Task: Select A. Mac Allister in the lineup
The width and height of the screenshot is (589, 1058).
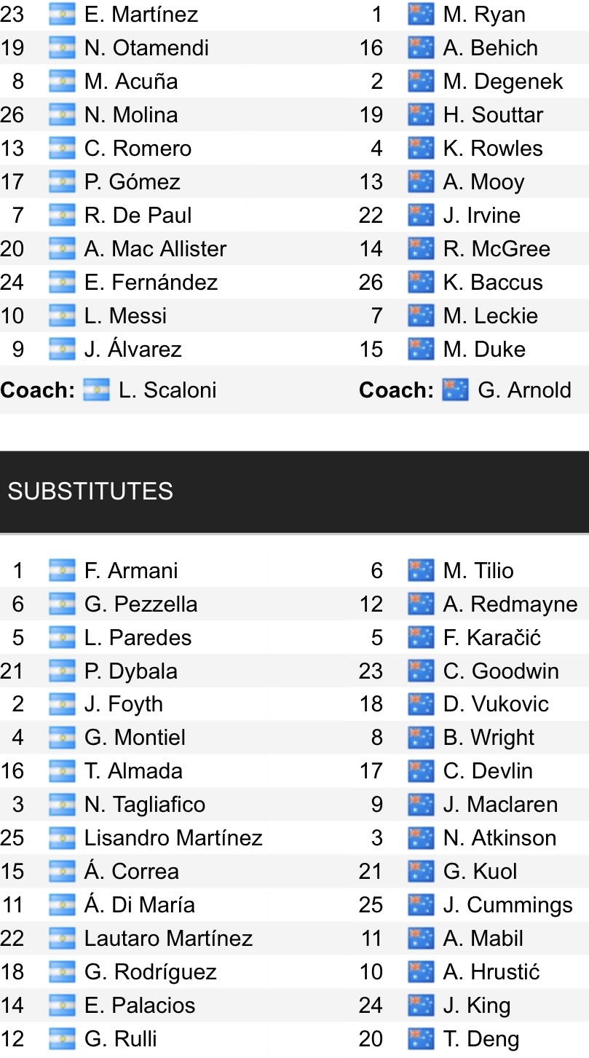Action: pyautogui.click(x=156, y=249)
